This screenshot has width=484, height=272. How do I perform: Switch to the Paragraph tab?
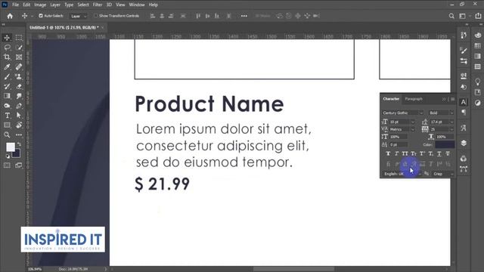point(414,99)
